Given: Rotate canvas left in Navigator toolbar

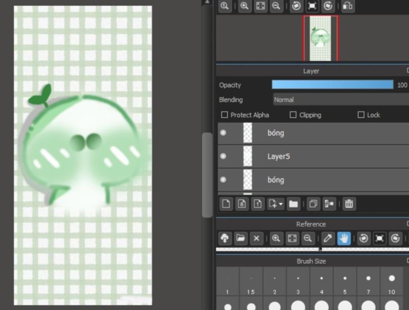Looking at the screenshot, I should pos(296,6).
